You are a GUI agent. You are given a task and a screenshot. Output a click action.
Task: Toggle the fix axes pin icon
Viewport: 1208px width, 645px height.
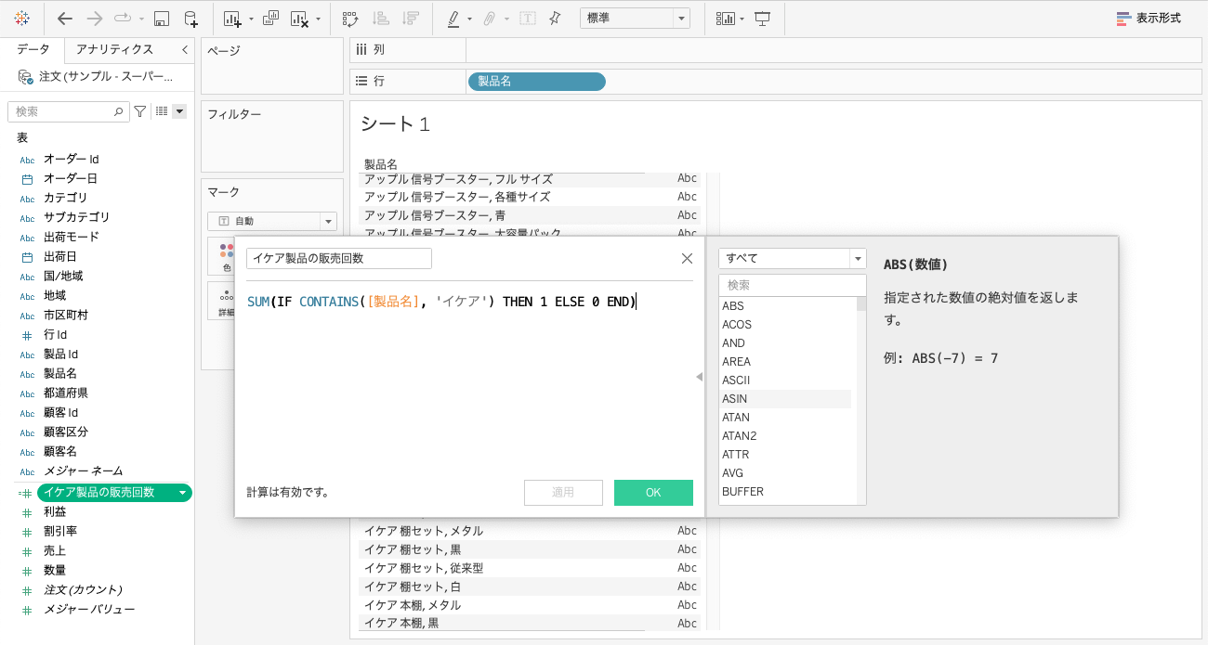point(555,18)
